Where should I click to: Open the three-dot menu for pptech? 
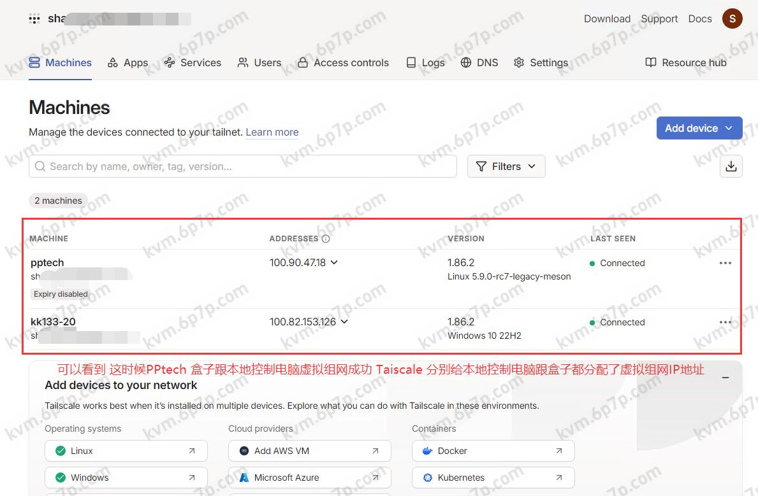(x=725, y=263)
